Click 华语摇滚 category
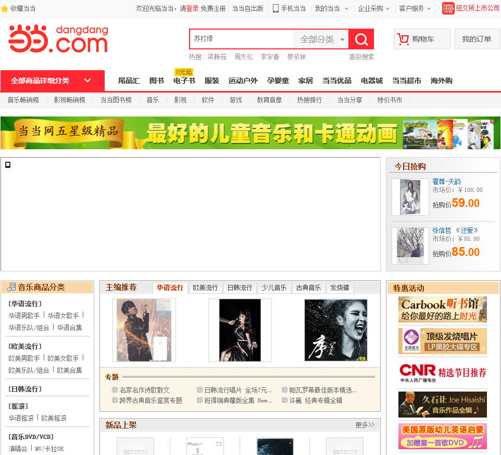 coord(21,418)
